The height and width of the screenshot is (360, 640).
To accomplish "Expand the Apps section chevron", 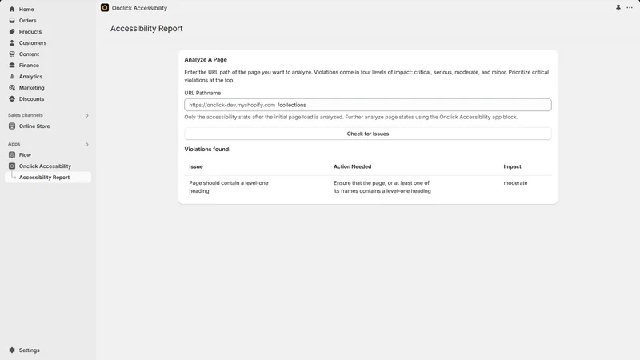I will tap(87, 144).
